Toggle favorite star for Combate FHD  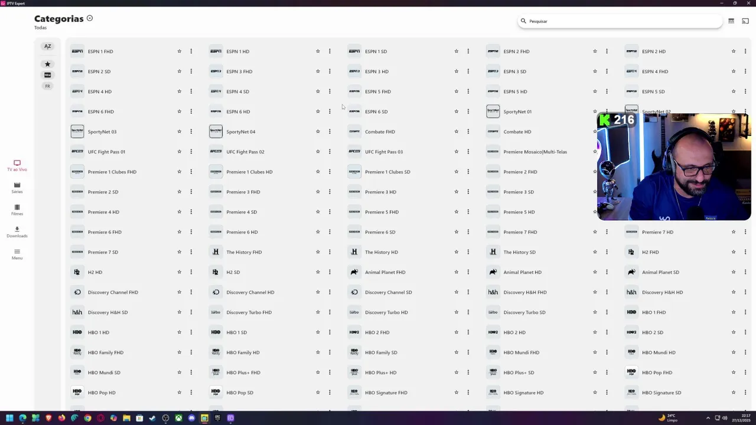coord(457,132)
